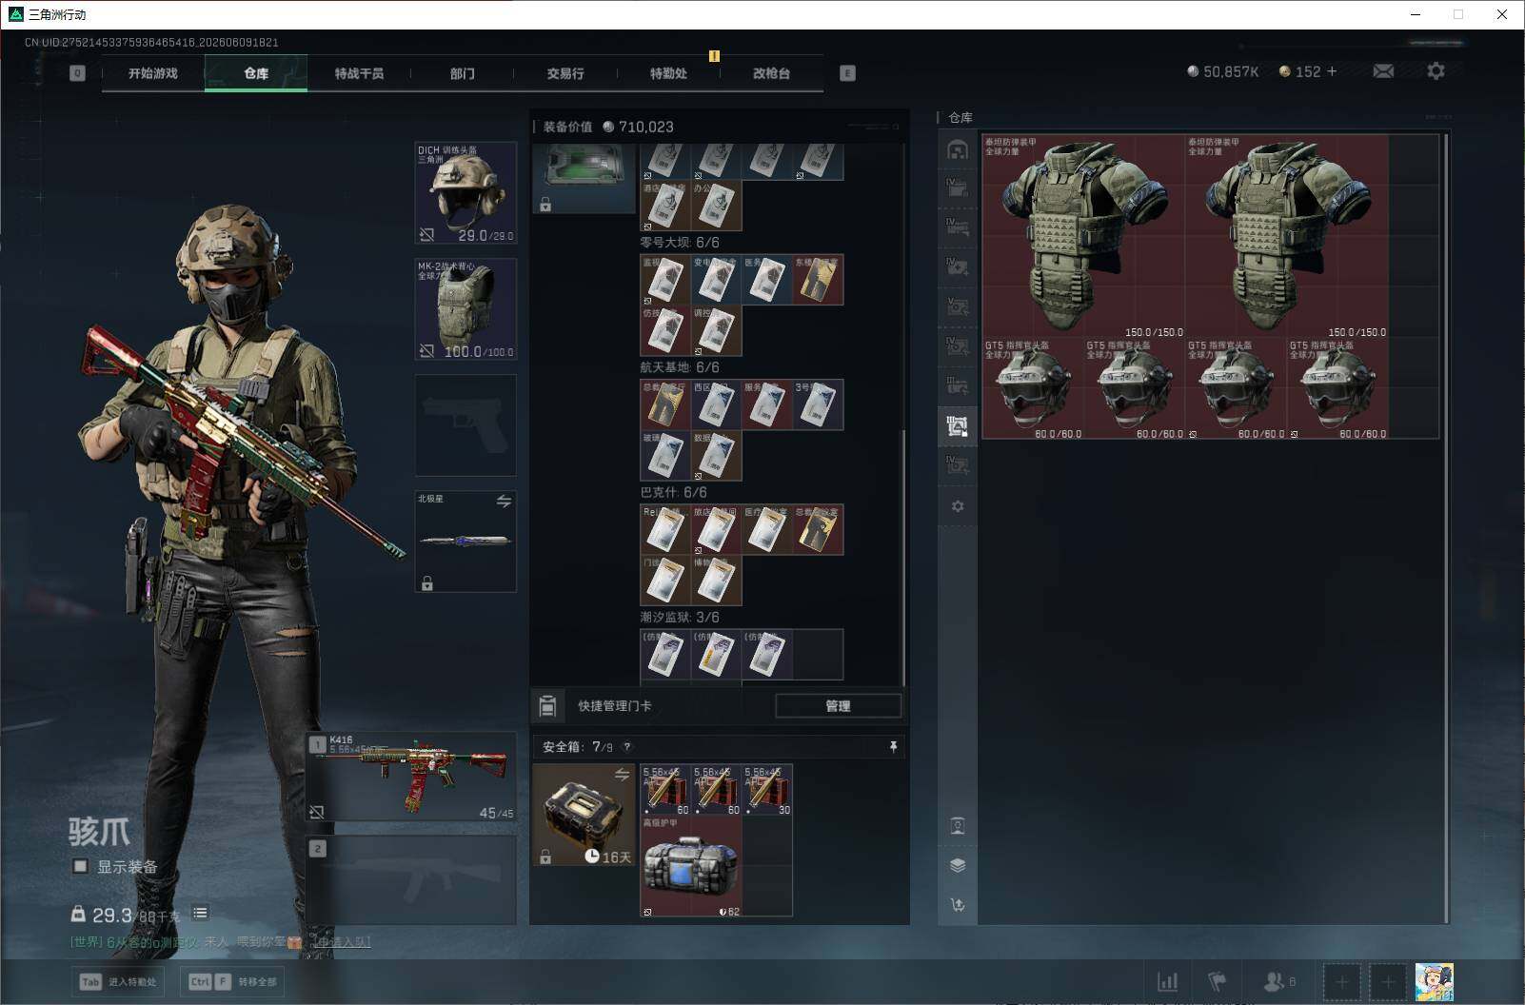1525x1005 pixels.
Task: Click the swap arrows on the safe box
Action: [622, 775]
